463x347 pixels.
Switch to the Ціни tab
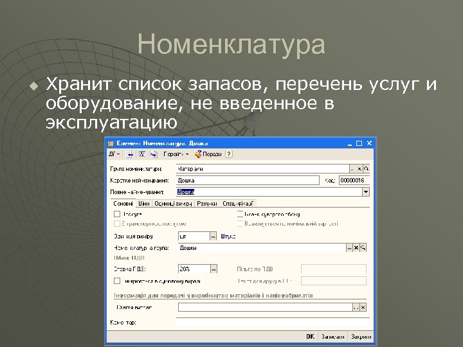tap(144, 204)
